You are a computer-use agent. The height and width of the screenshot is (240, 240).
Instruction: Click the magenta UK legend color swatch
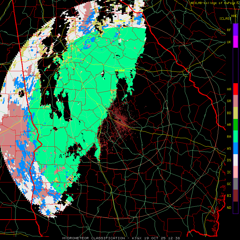pos(235,42)
